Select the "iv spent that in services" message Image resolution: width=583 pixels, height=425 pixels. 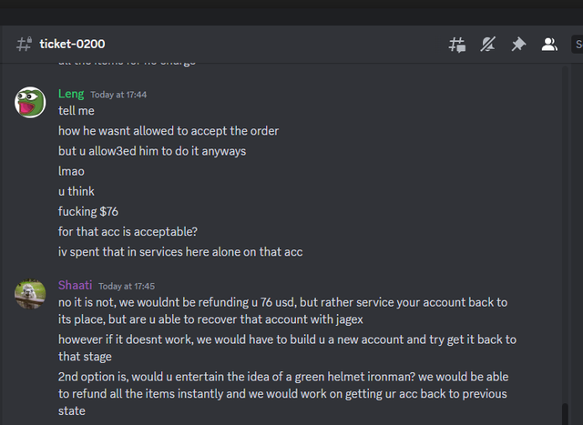[x=180, y=252]
